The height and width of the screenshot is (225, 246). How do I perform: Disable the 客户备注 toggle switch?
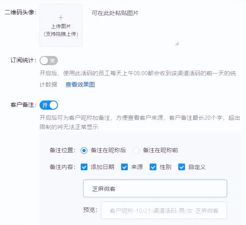48,105
